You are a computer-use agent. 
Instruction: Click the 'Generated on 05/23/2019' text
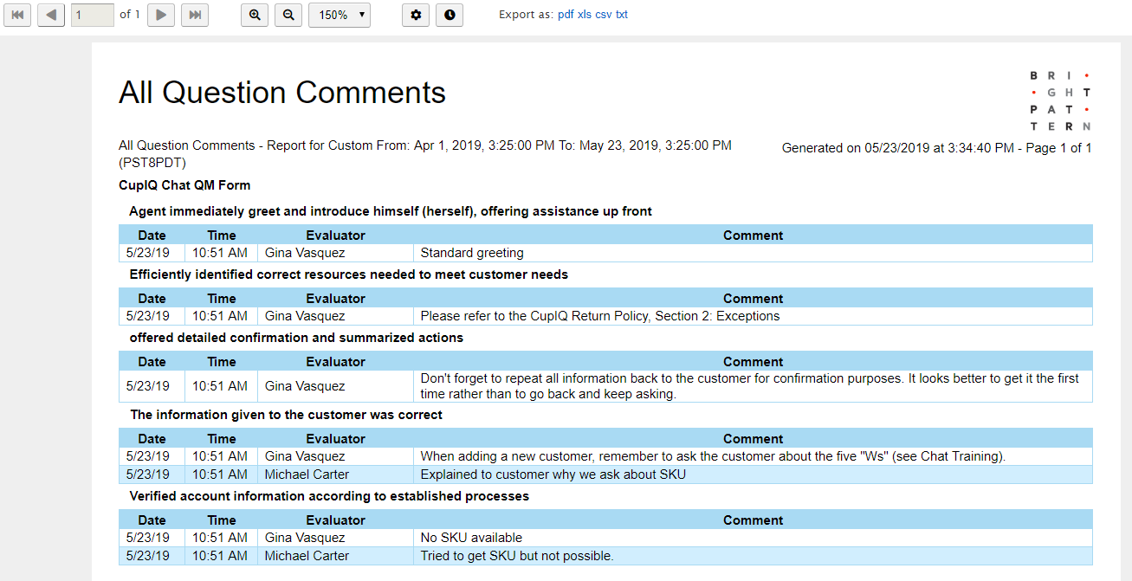(936, 148)
